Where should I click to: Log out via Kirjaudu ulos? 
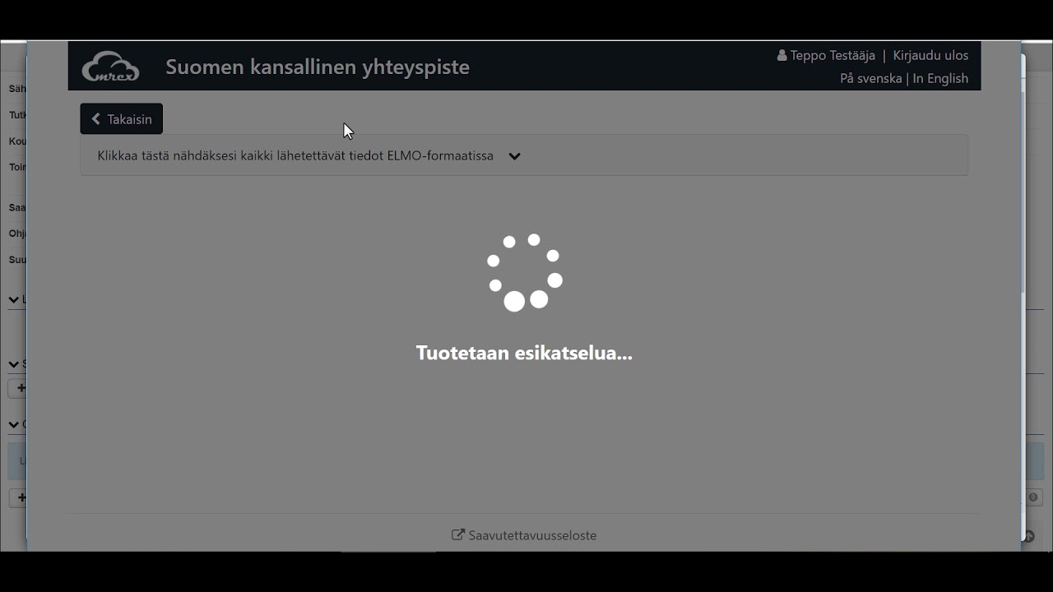(x=930, y=55)
